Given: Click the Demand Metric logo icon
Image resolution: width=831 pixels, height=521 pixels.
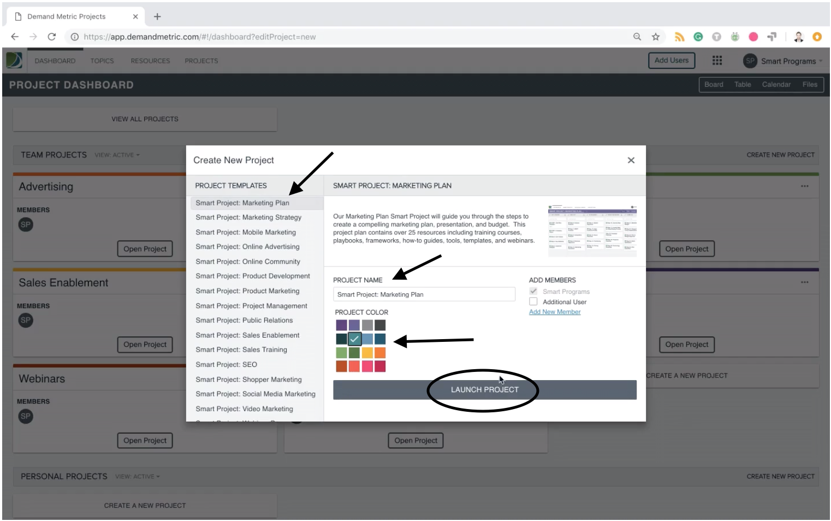Looking at the screenshot, I should coord(14,61).
